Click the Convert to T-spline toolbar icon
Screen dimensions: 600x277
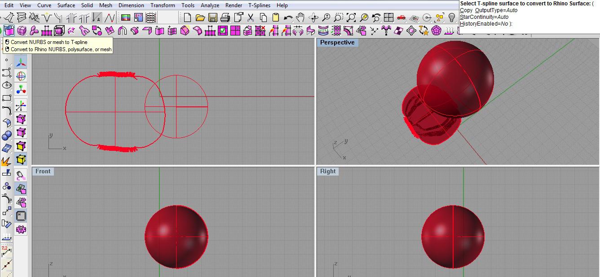(9, 31)
